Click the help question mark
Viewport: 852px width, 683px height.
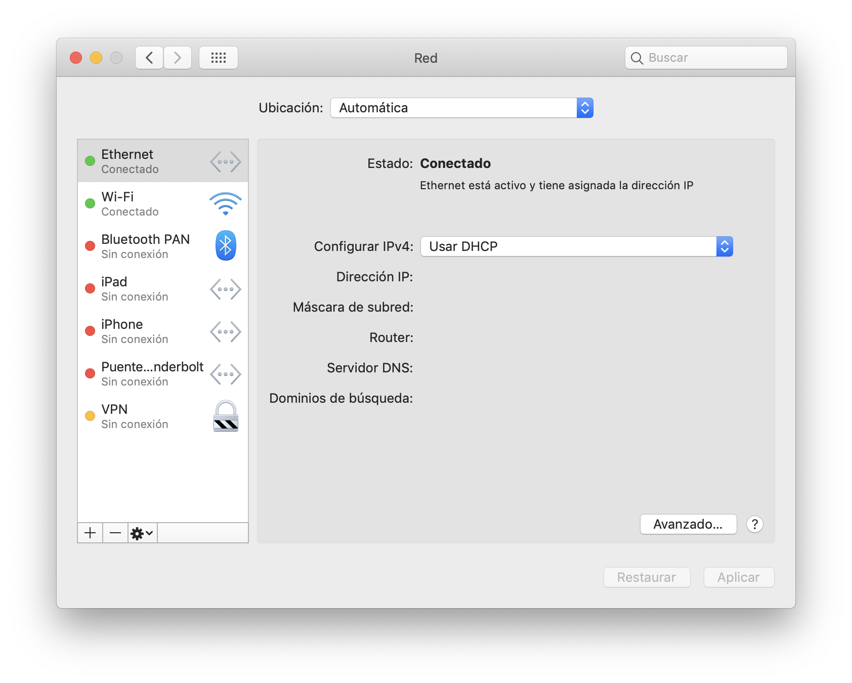coord(754,524)
